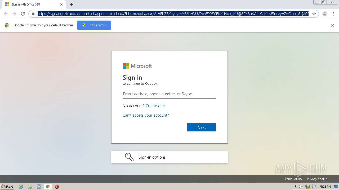Viewport: 339px width, 190px height.
Task: Click the Action Center flag tray icon
Action: (314, 187)
